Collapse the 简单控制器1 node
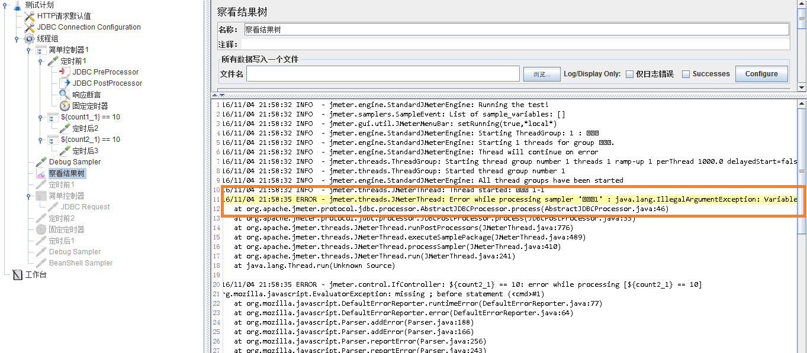807x353 pixels. pos(28,50)
